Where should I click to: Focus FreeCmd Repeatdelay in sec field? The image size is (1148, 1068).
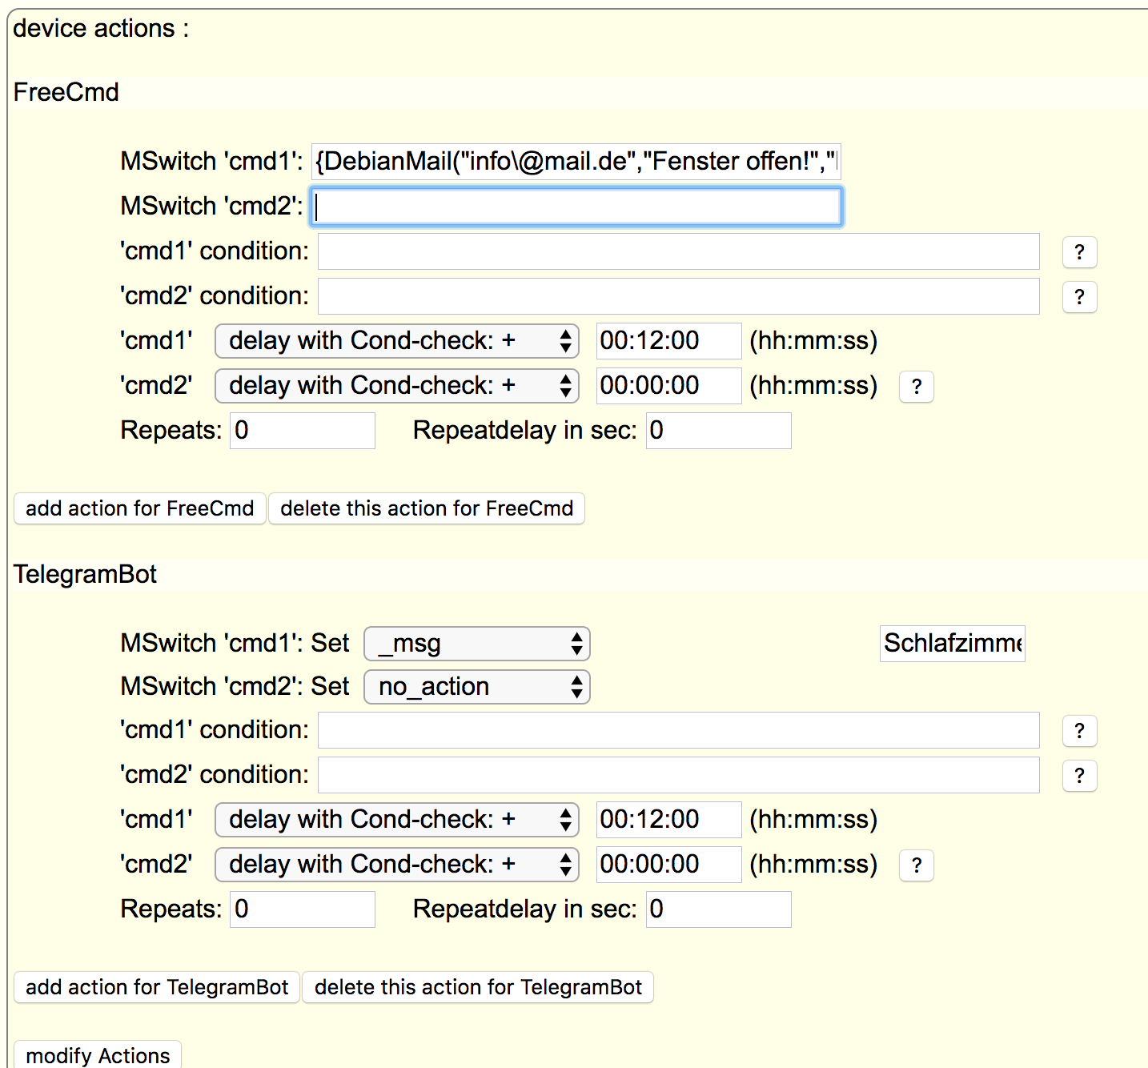pyautogui.click(x=719, y=431)
